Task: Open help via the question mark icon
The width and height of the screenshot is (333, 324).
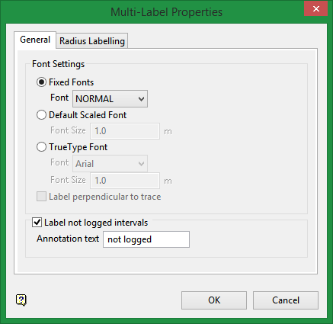Action: pyautogui.click(x=21, y=300)
